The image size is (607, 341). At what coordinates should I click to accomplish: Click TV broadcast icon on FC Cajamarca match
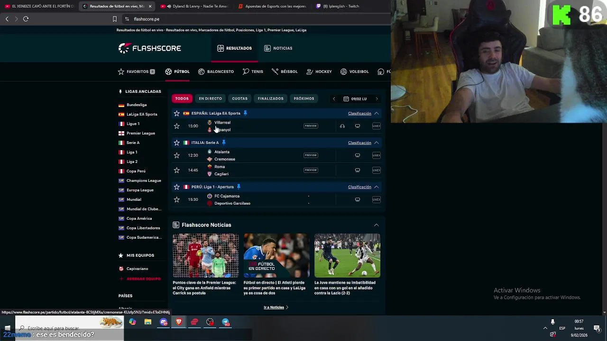358,199
